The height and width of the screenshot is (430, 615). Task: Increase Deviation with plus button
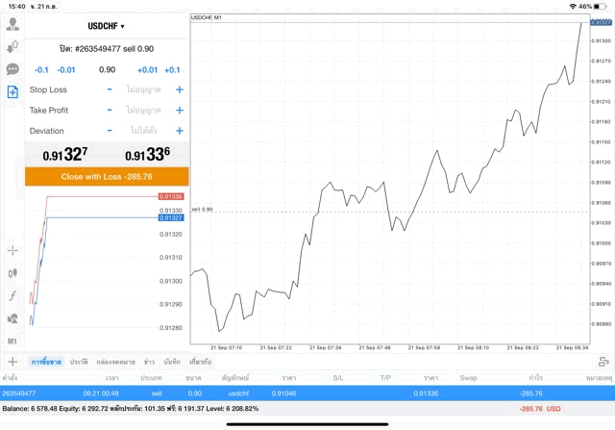[x=179, y=131]
